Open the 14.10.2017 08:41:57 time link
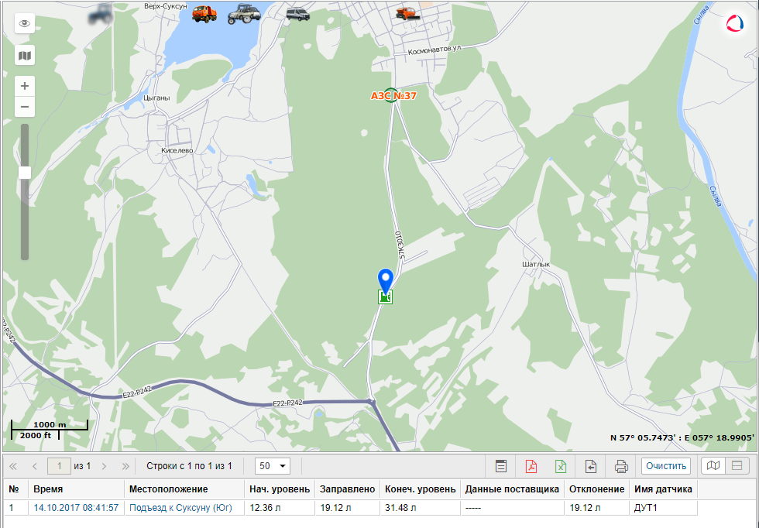 76,508
